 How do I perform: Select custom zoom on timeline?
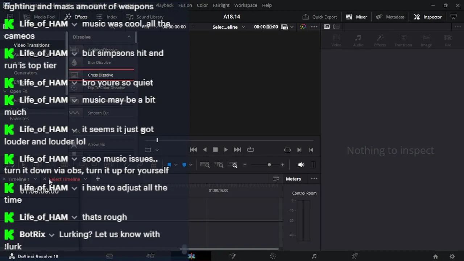click(232, 165)
